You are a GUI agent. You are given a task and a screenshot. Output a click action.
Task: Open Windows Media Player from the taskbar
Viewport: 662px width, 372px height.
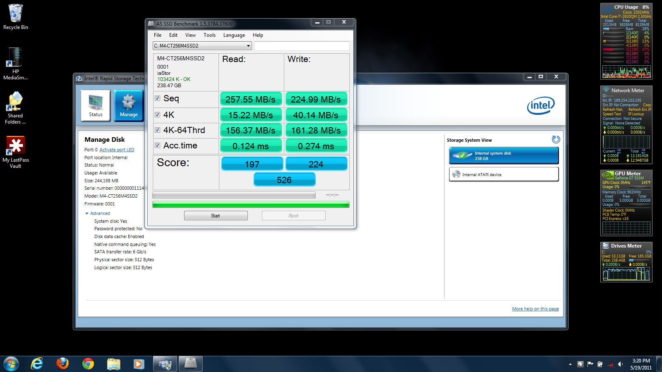[x=139, y=364]
